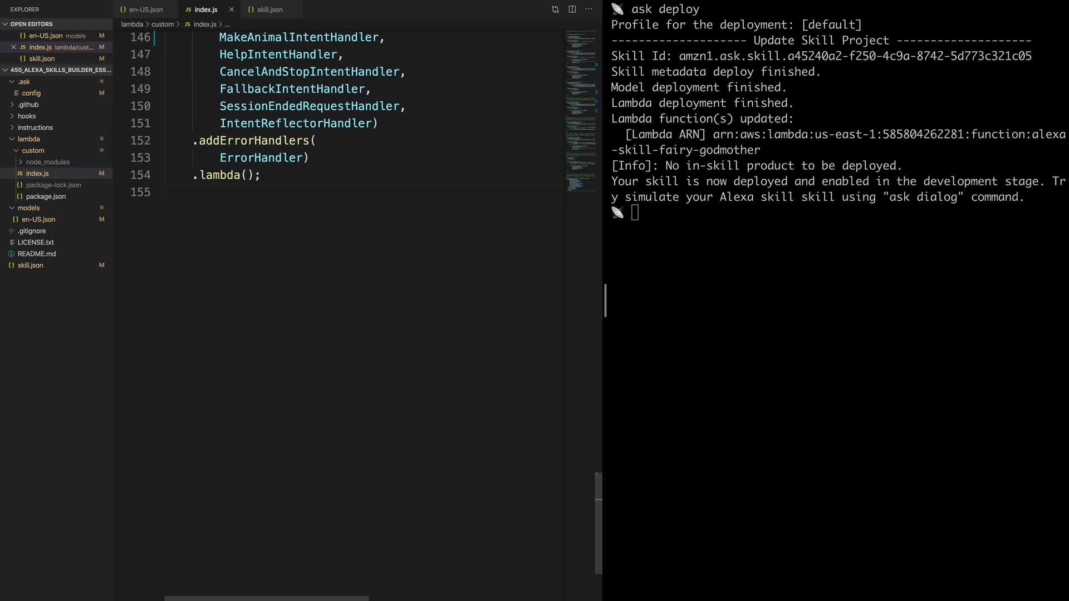
Task: Click the editor minimap code overview
Action: click(581, 111)
